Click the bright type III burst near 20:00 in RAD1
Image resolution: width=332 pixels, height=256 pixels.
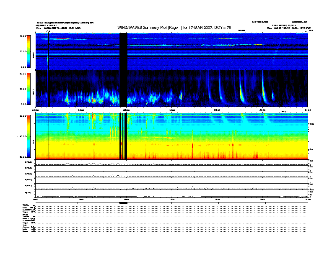pyautogui.click(x=264, y=89)
